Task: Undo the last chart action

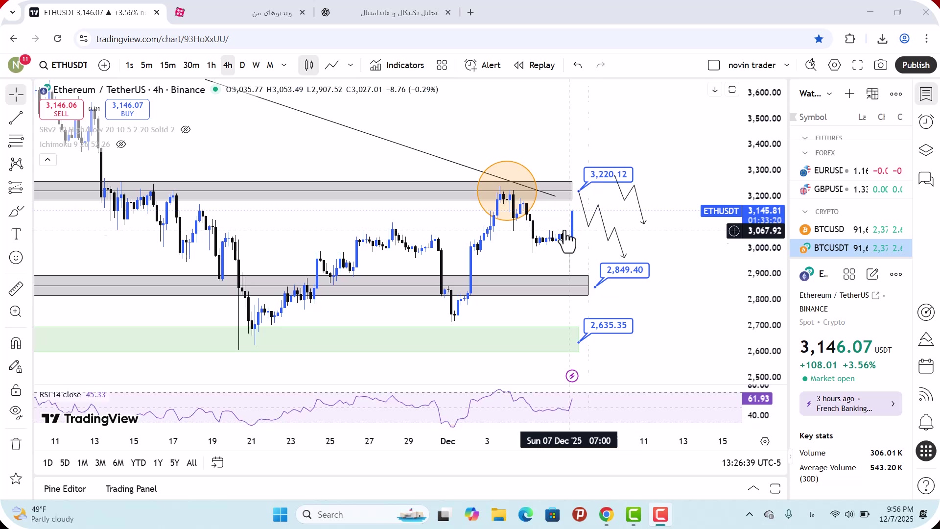Action: [578, 65]
